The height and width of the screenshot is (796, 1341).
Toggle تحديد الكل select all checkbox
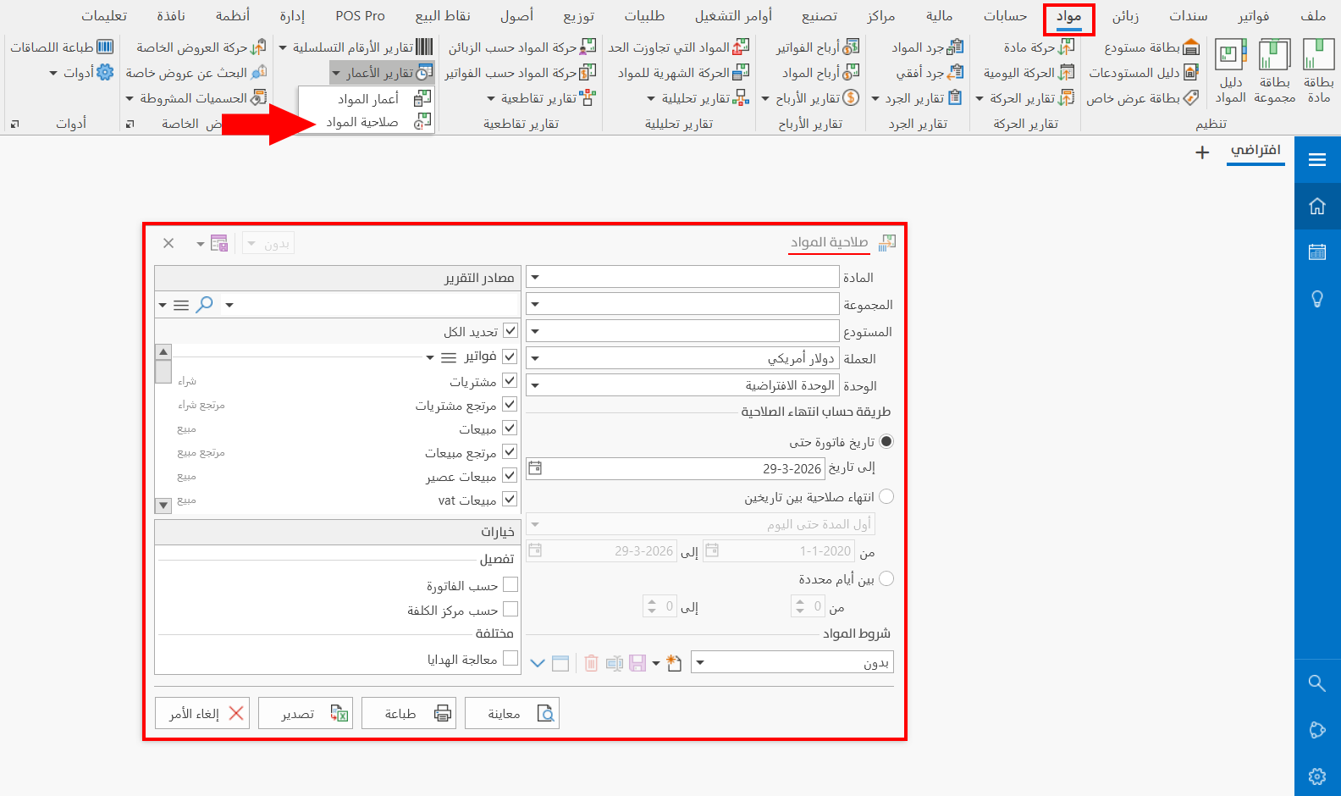click(x=510, y=331)
